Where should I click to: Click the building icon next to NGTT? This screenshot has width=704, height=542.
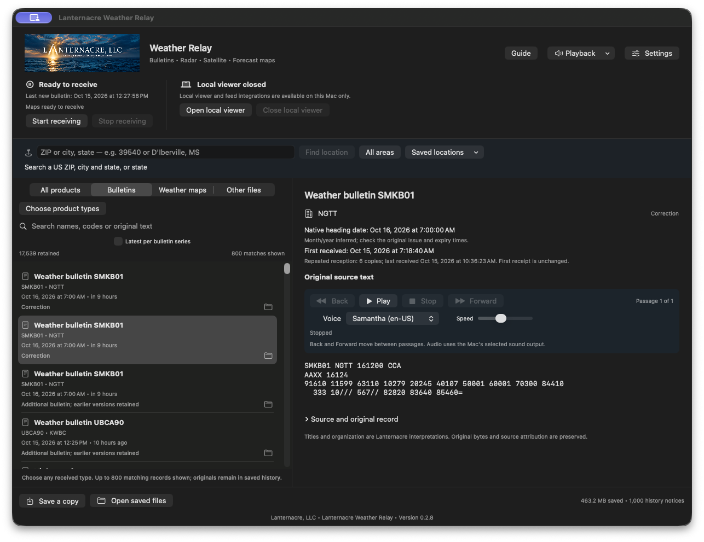click(x=309, y=214)
